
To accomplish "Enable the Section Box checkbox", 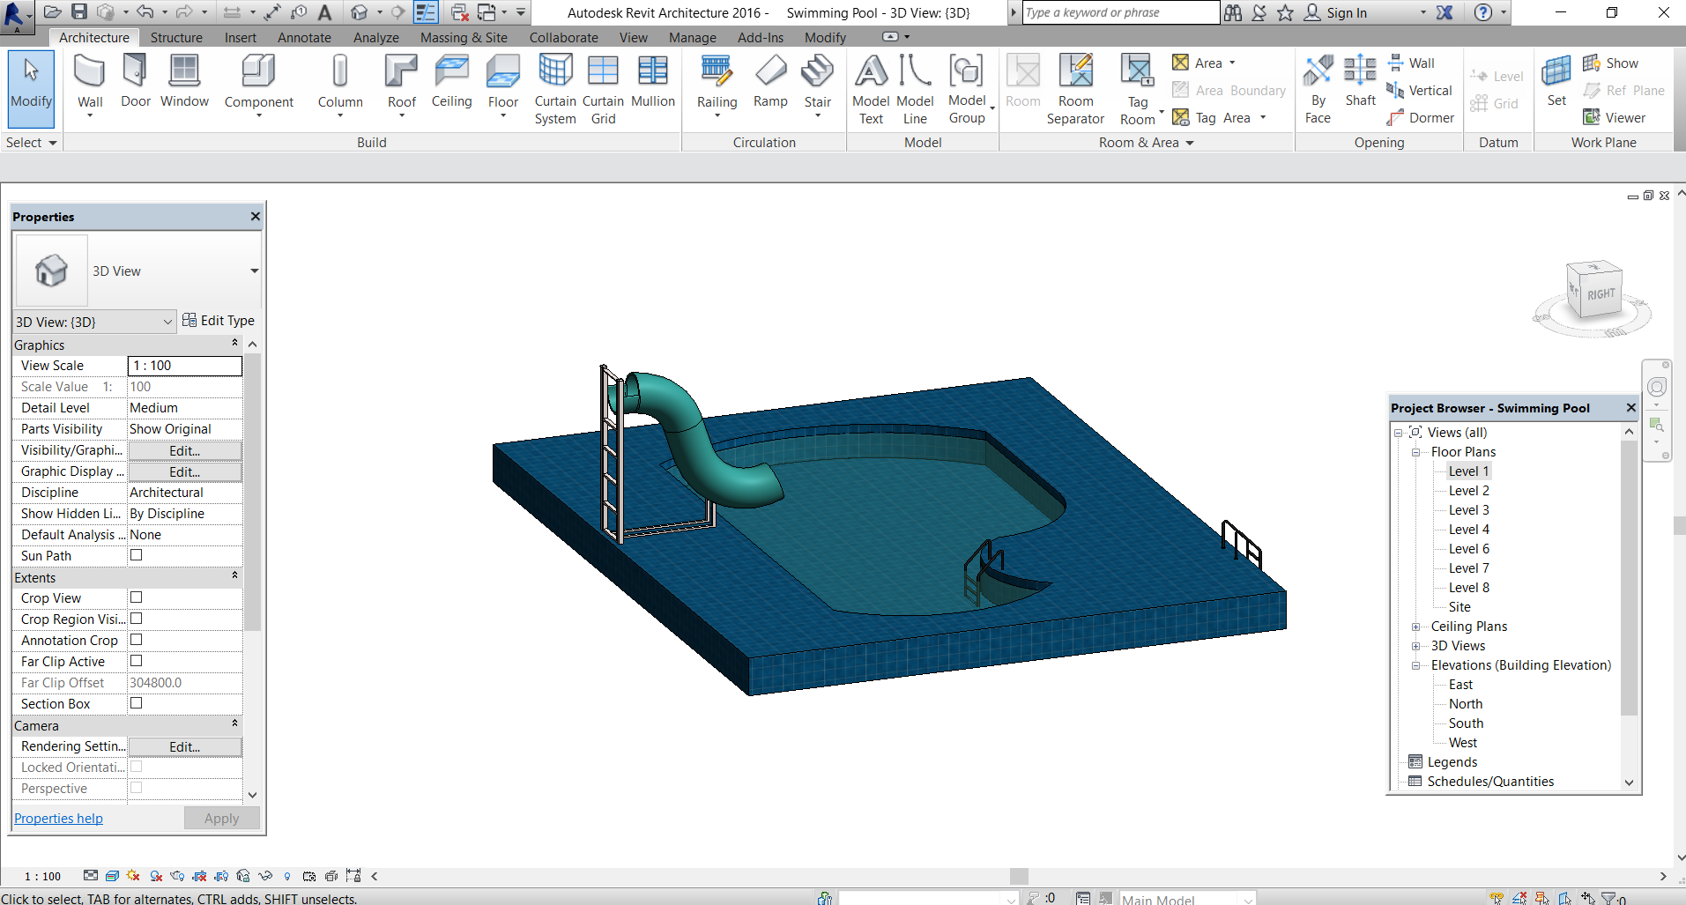I will click(136, 703).
